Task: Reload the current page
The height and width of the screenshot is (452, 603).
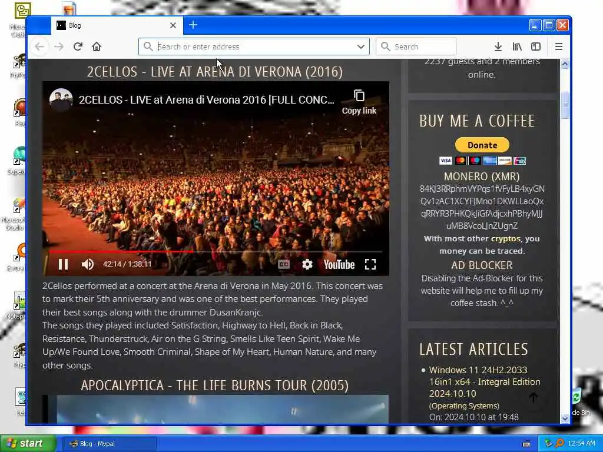Action: pos(78,46)
